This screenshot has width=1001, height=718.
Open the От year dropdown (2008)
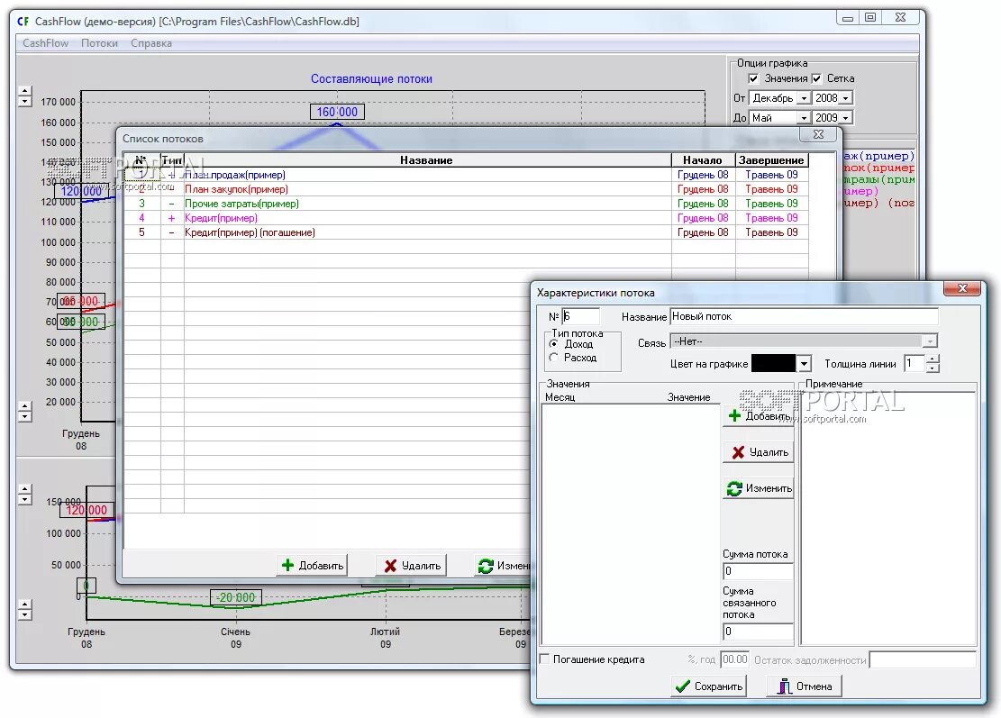point(846,98)
